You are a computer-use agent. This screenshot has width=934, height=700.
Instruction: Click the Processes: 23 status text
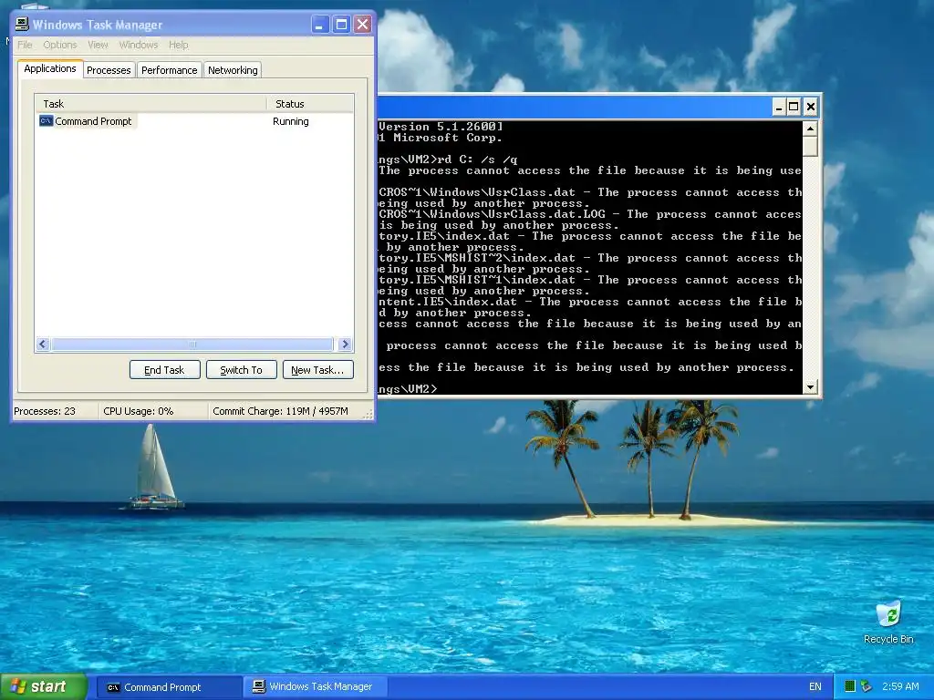coord(45,411)
